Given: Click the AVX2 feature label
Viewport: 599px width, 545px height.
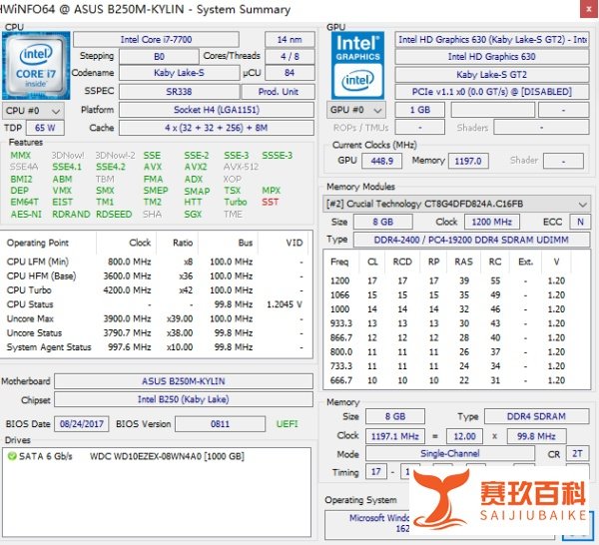Looking at the screenshot, I should point(196,167).
